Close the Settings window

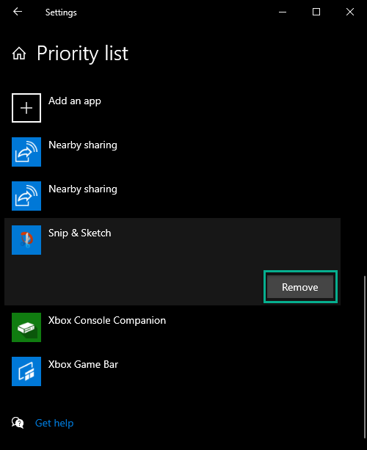pos(350,12)
